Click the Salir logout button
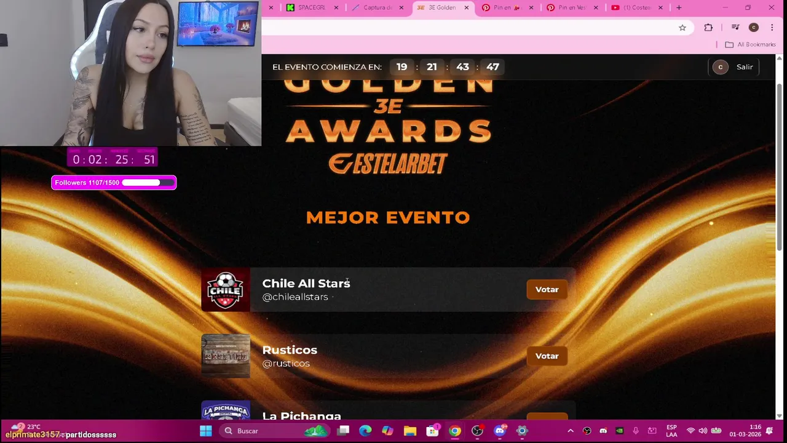Screen dimensions: 787x443 coord(745,67)
